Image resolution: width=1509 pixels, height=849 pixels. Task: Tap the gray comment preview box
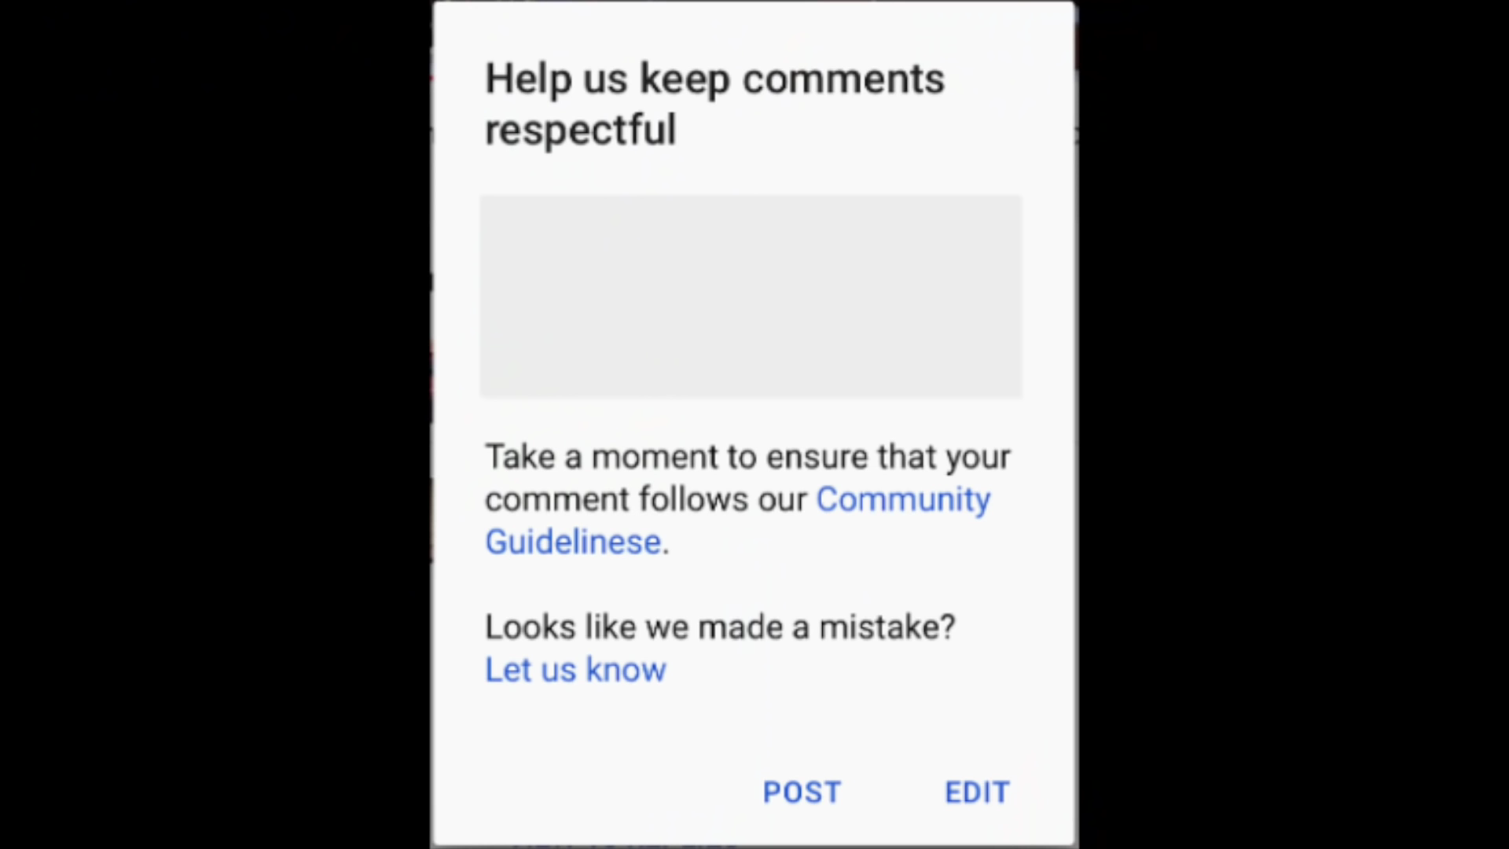click(751, 296)
